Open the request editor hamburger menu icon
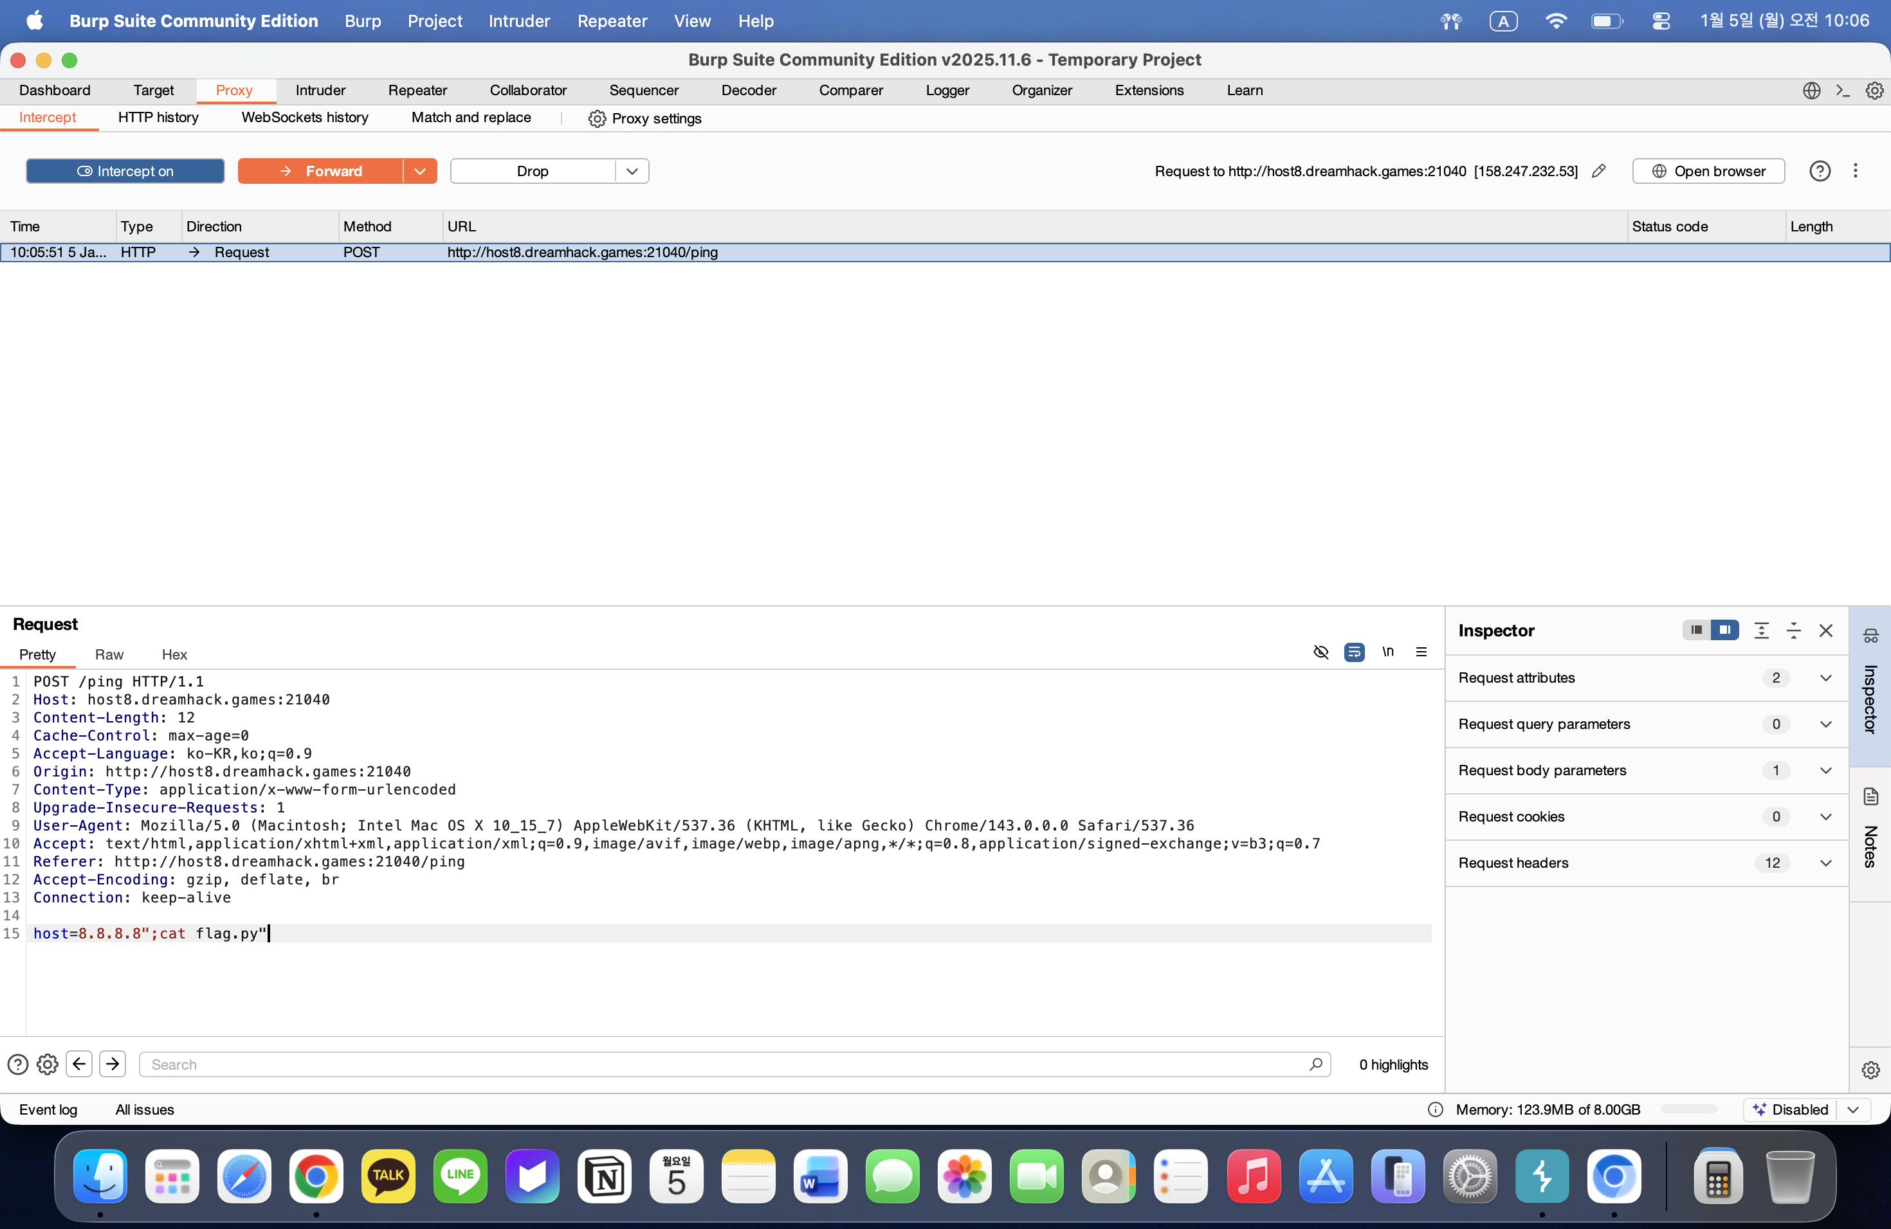Viewport: 1891px width, 1229px height. click(x=1421, y=652)
